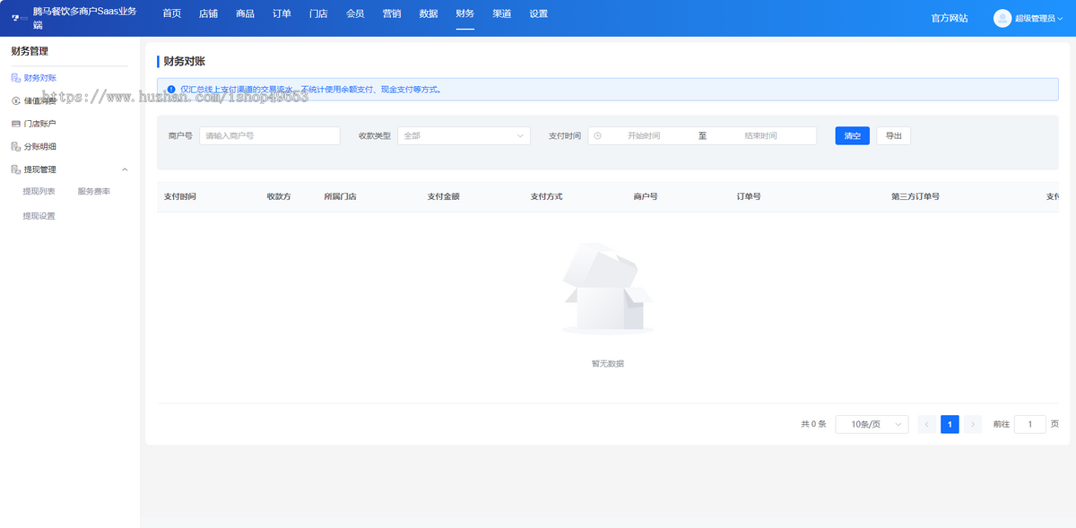1076x528 pixels.
Task: Open the 10条/页 page size dropdown
Action: [872, 424]
